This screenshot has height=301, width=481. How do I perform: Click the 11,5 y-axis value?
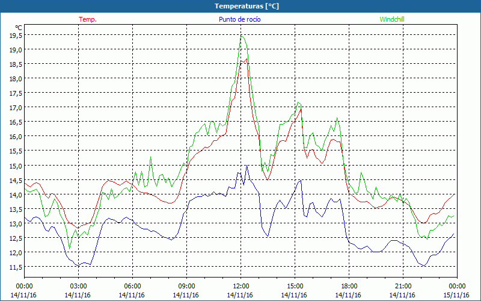point(16,267)
